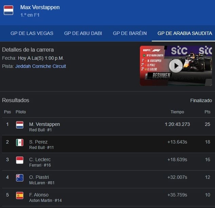Select the GP de Baréin tab
Image resolution: width=215 pixels, height=208 pixels.
(x=130, y=33)
